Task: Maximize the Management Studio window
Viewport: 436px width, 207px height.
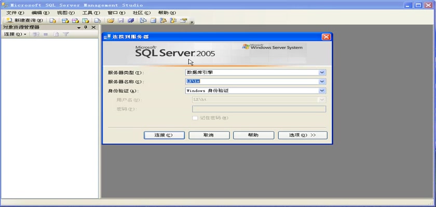Action: 418,5
